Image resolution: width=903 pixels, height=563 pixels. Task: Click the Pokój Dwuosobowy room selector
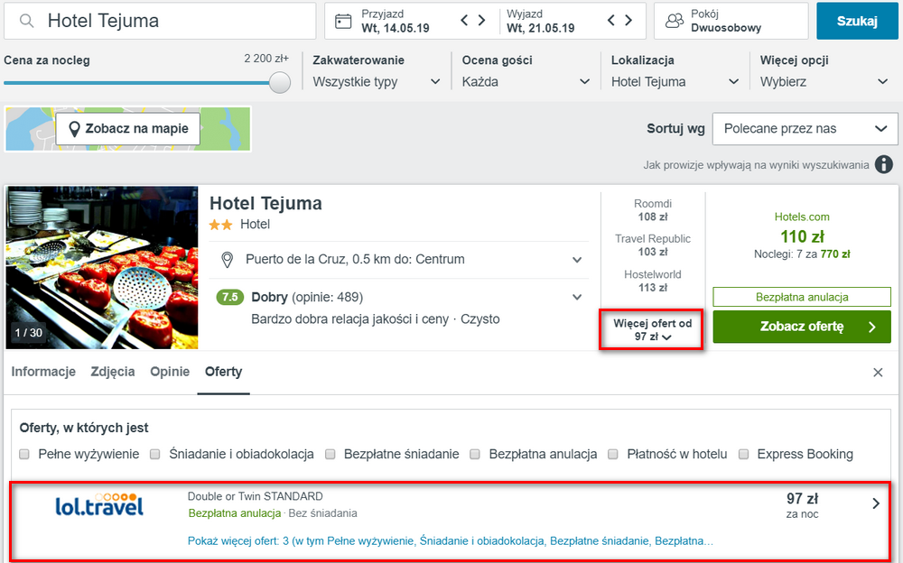[731, 21]
